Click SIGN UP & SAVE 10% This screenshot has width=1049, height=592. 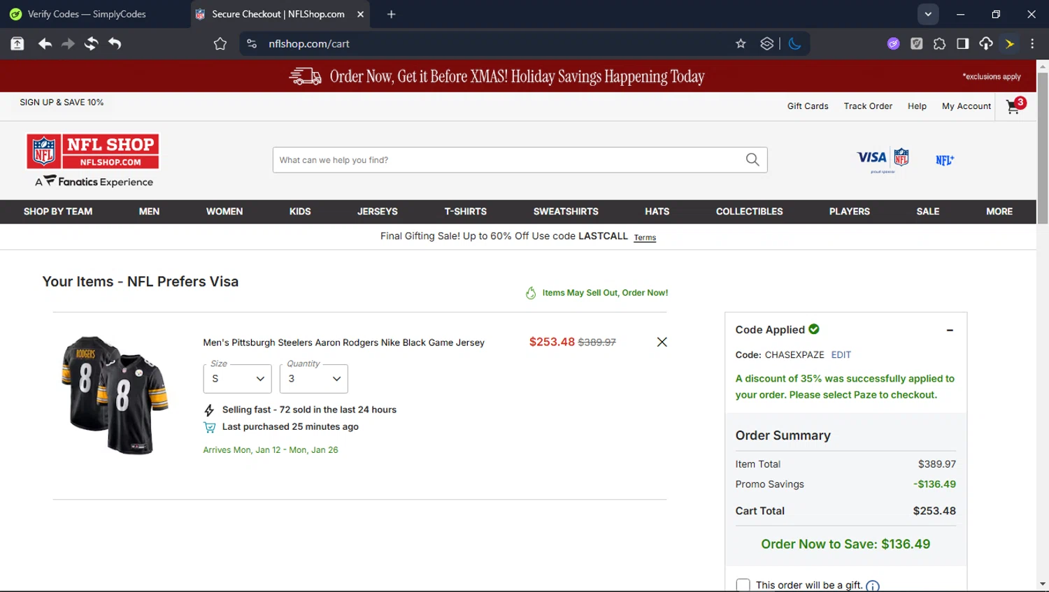pos(62,102)
